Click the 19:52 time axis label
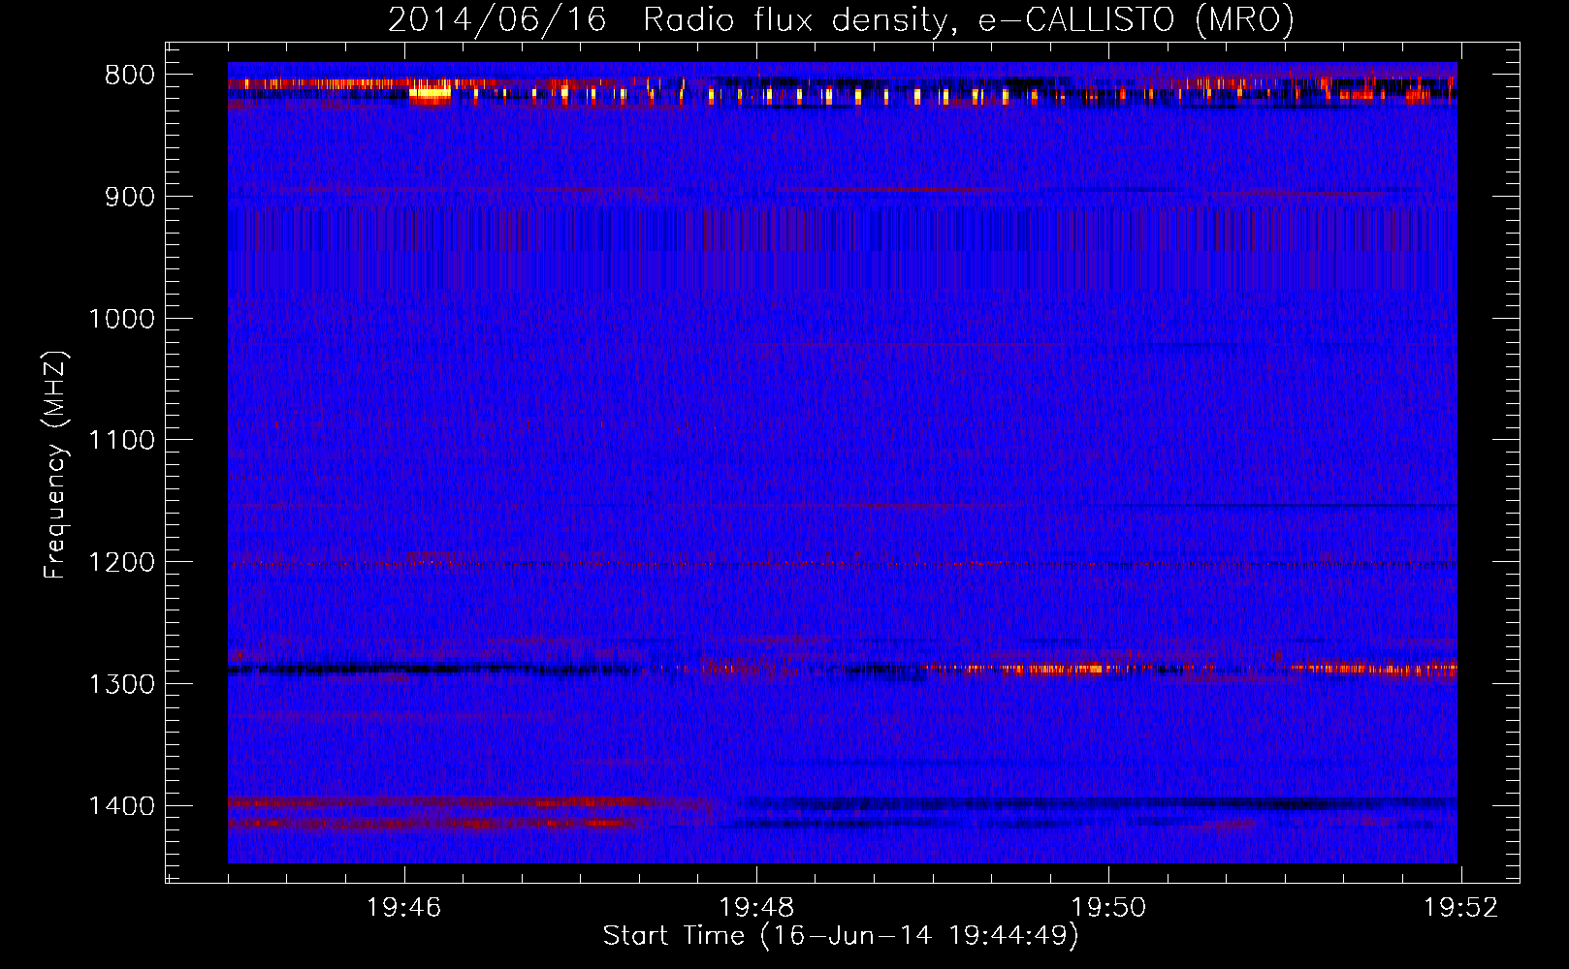This screenshot has width=1569, height=969. 1460,907
